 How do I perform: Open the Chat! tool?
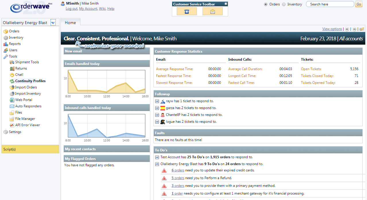[x=19, y=75]
